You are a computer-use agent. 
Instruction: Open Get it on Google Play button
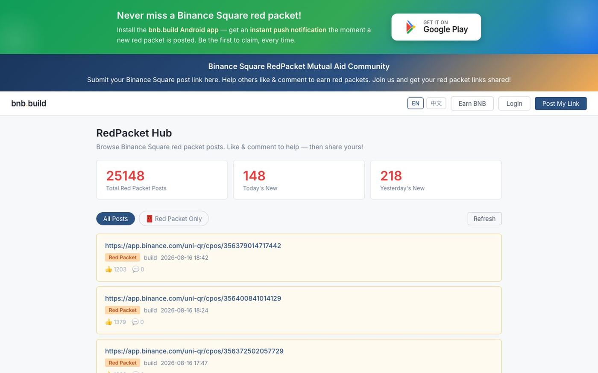pyautogui.click(x=436, y=27)
